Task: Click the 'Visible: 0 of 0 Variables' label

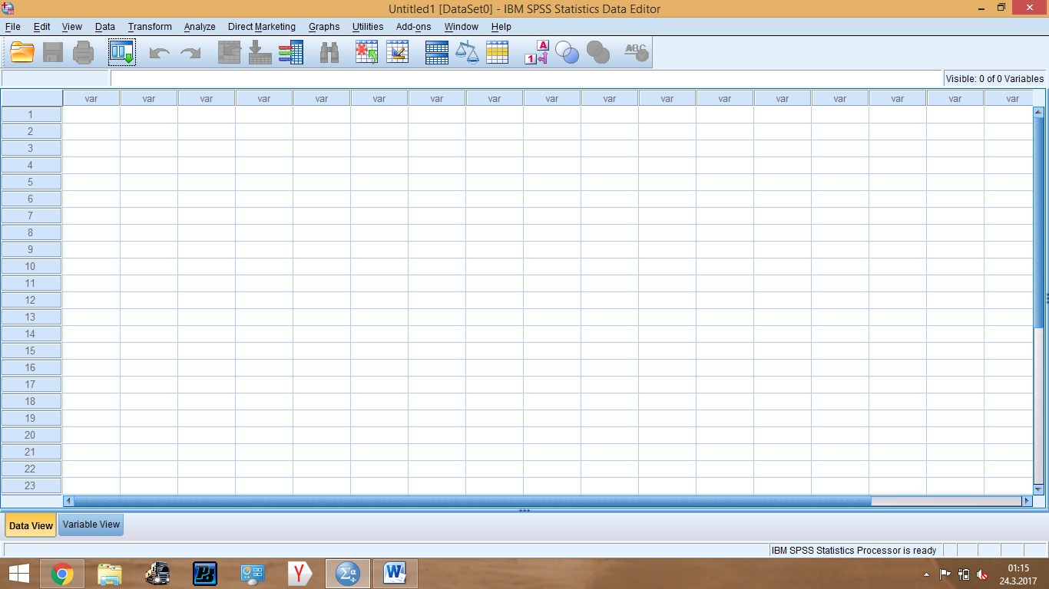Action: [994, 78]
